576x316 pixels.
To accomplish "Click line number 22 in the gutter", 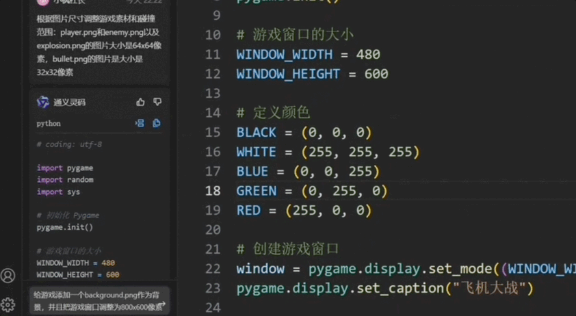I will point(213,269).
